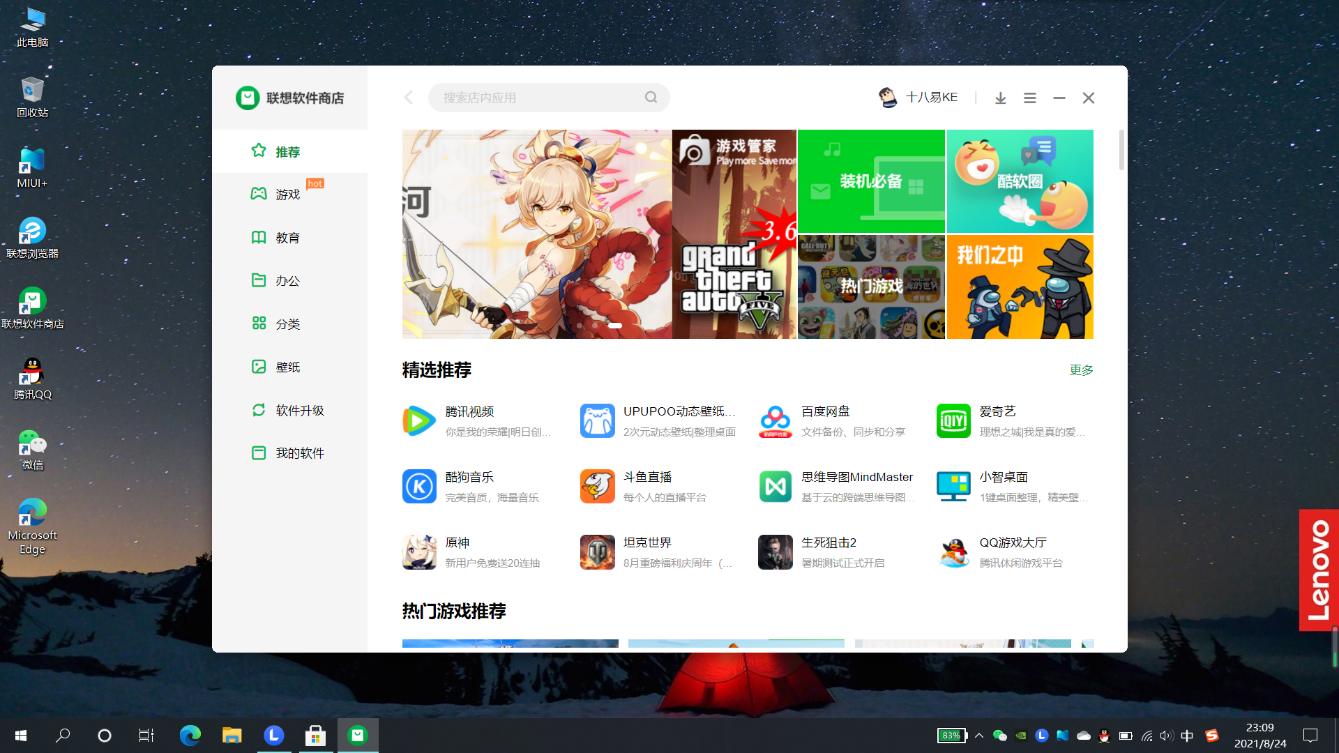Click the 联想软件商店 logo in the sidebar
1339x753 pixels.
pyautogui.click(x=289, y=98)
